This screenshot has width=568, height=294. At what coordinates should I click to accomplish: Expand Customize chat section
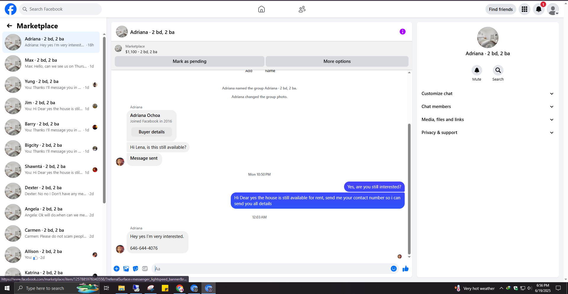pos(488,94)
